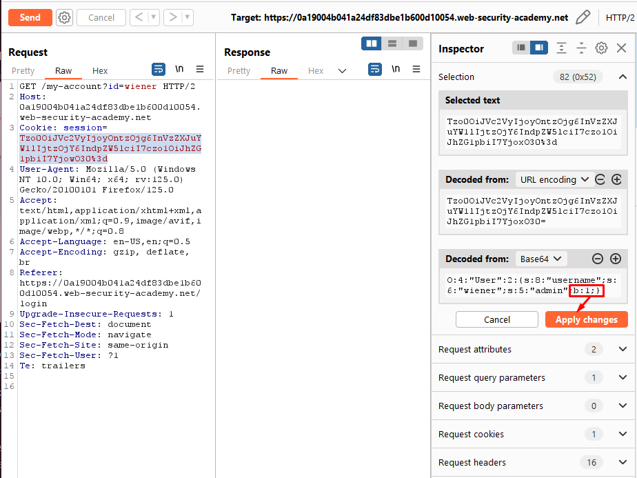The height and width of the screenshot is (478, 637).
Task: Open Request panel hamburger menu
Action: (x=200, y=69)
